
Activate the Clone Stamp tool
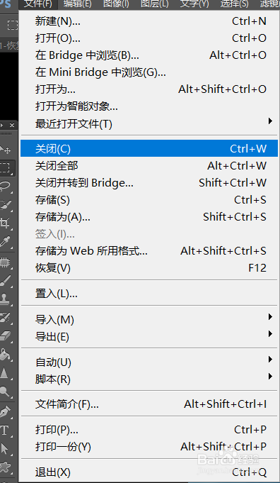tap(6, 299)
